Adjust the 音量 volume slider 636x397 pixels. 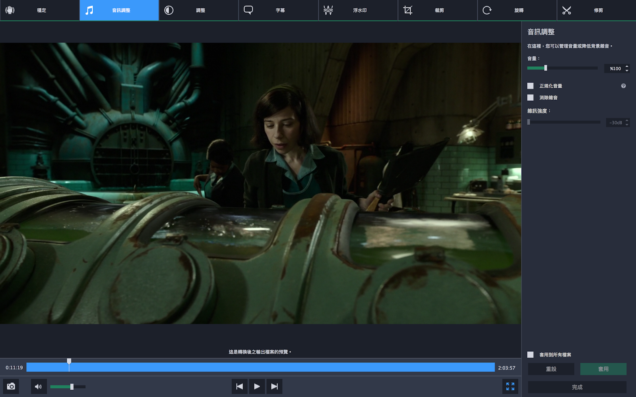pos(562,68)
